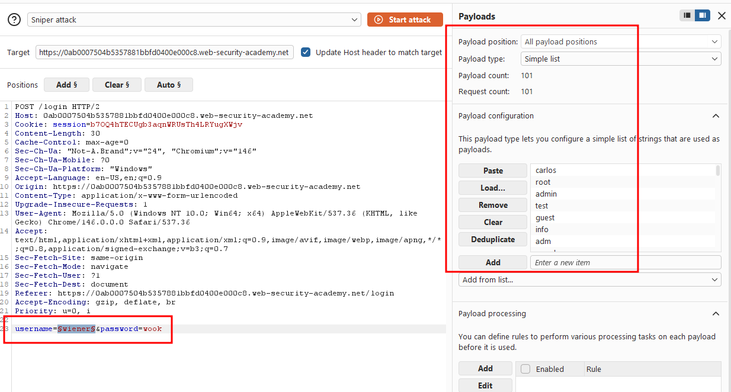Open the help question mark icon
Image resolution: width=731 pixels, height=392 pixels.
point(14,20)
